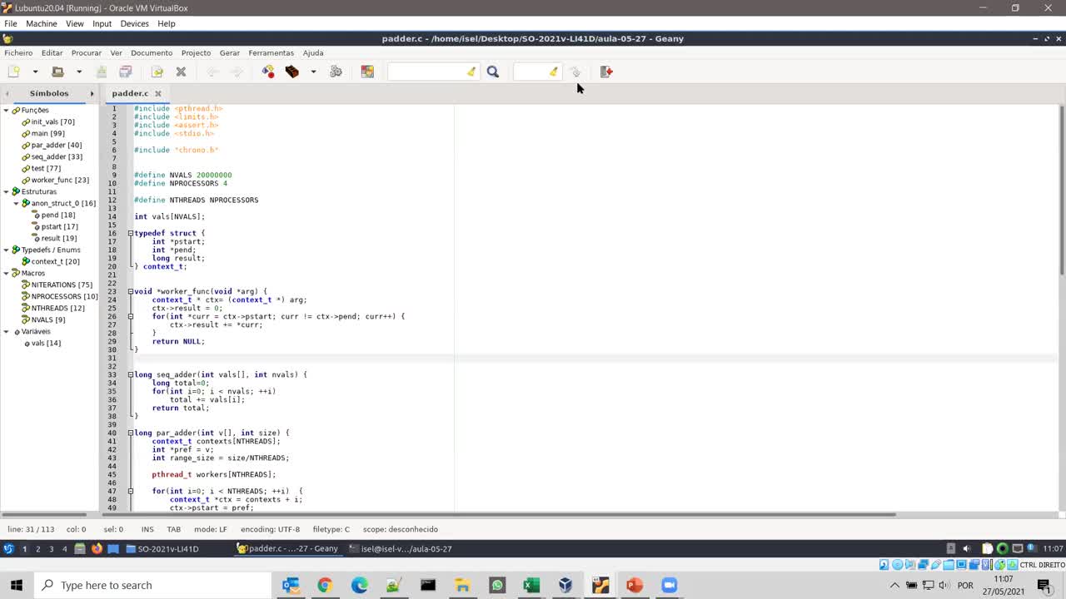Open the recent files dropdown arrow
Screen dimensions: 1066x599
pyautogui.click(x=79, y=72)
